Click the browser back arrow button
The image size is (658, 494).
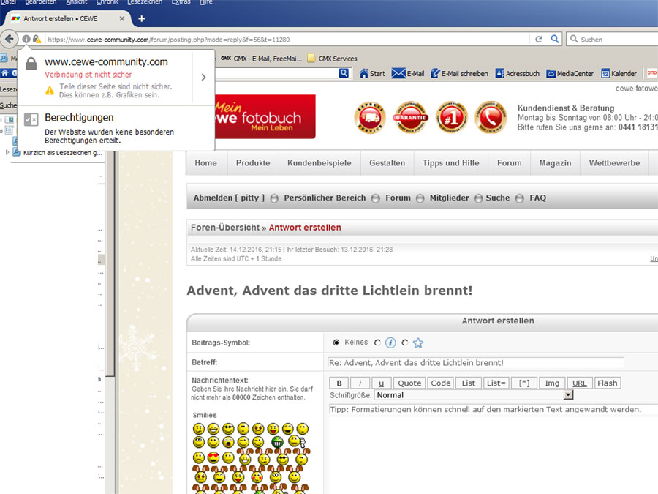pos(9,39)
